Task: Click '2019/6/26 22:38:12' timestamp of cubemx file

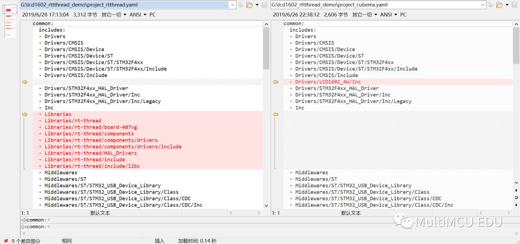Action: pyautogui.click(x=296, y=14)
